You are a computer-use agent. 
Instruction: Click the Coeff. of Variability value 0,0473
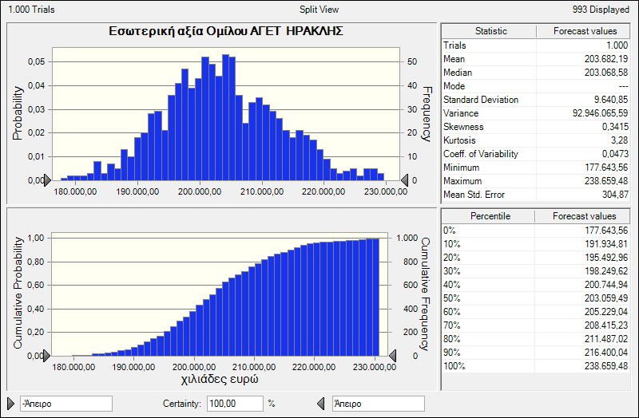pyautogui.click(x=615, y=154)
